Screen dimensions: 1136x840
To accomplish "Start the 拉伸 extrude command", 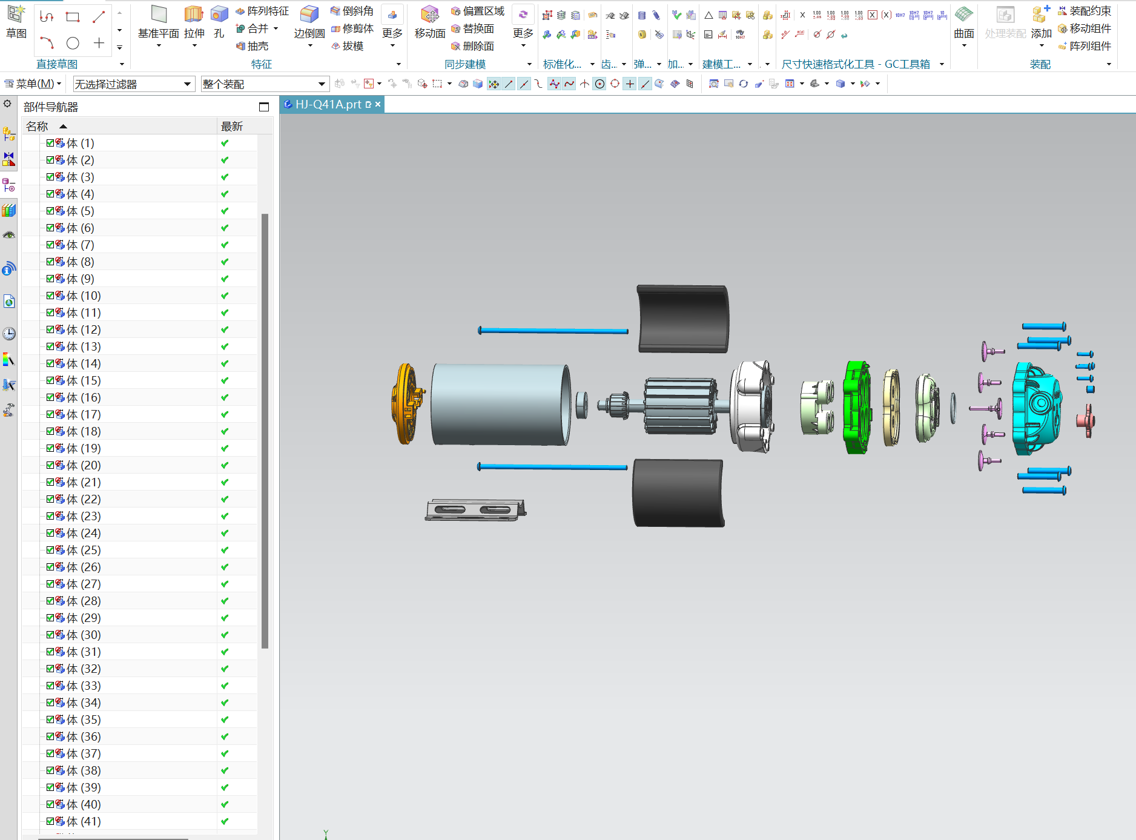I will pos(194,22).
